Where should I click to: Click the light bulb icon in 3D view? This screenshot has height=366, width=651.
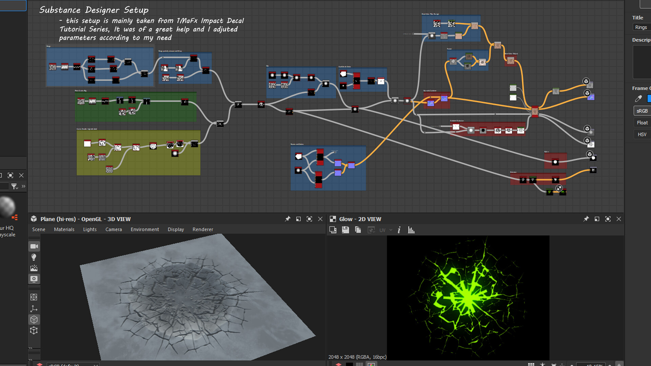tap(34, 257)
